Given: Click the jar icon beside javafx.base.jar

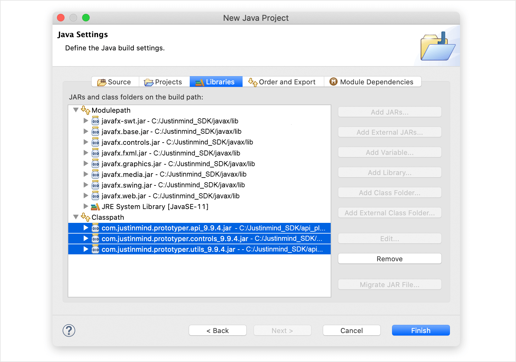Looking at the screenshot, I should click(x=95, y=132).
